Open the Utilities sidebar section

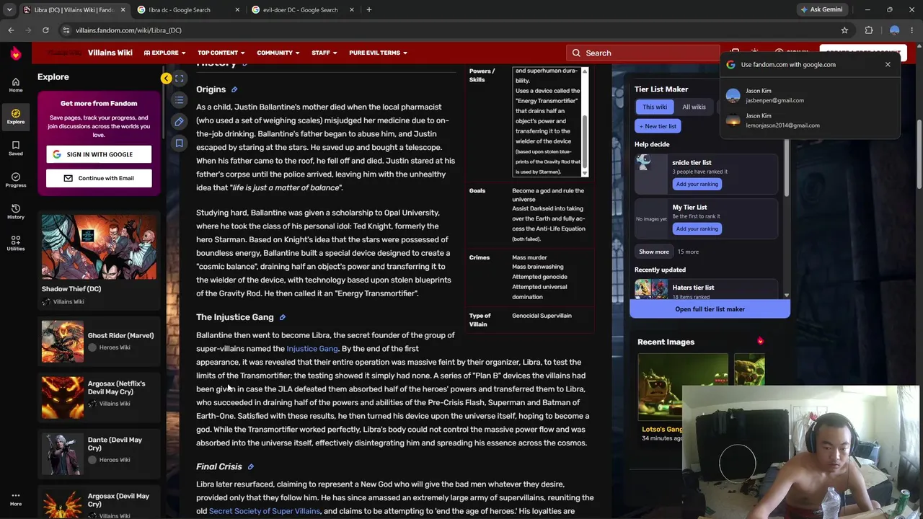(x=15, y=244)
